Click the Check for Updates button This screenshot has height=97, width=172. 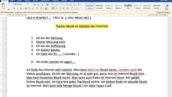(x=163, y=13)
